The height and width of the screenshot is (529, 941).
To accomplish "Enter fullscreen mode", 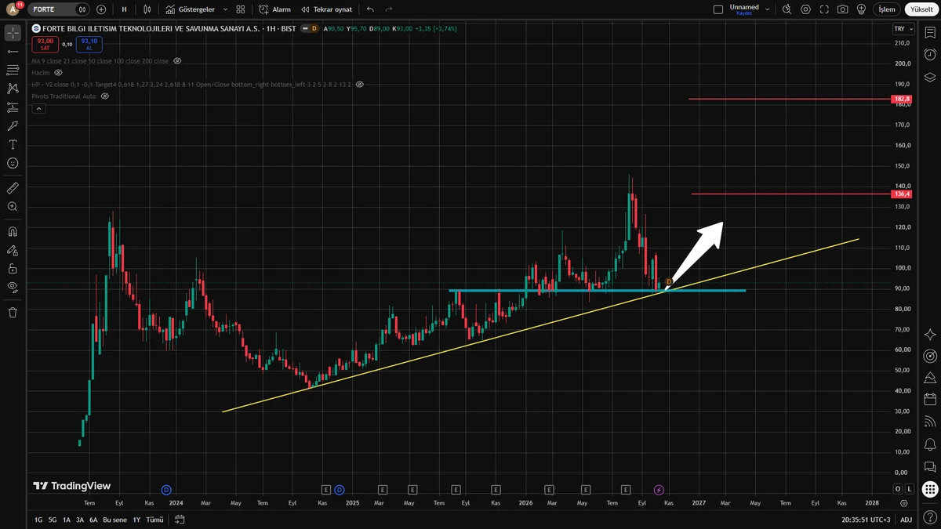I will click(x=824, y=9).
